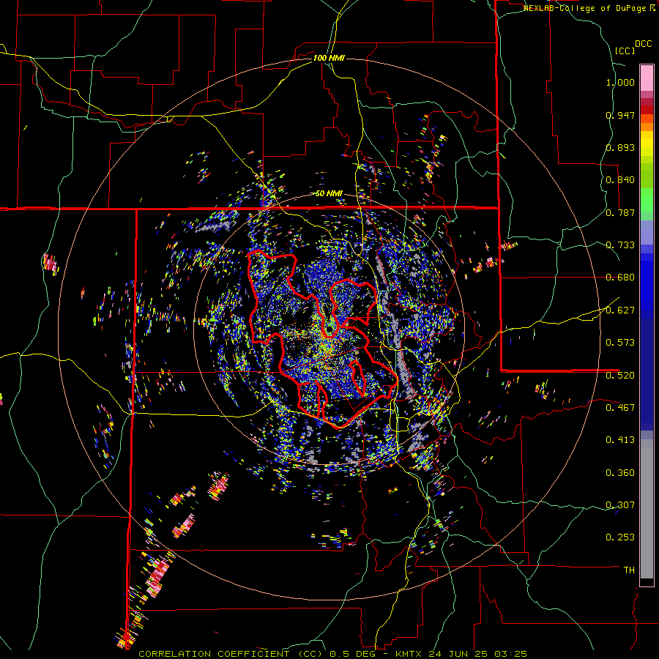The height and width of the screenshot is (659, 659).
Task: Select the 0.573 colorbar value label
Action: pyautogui.click(x=620, y=343)
